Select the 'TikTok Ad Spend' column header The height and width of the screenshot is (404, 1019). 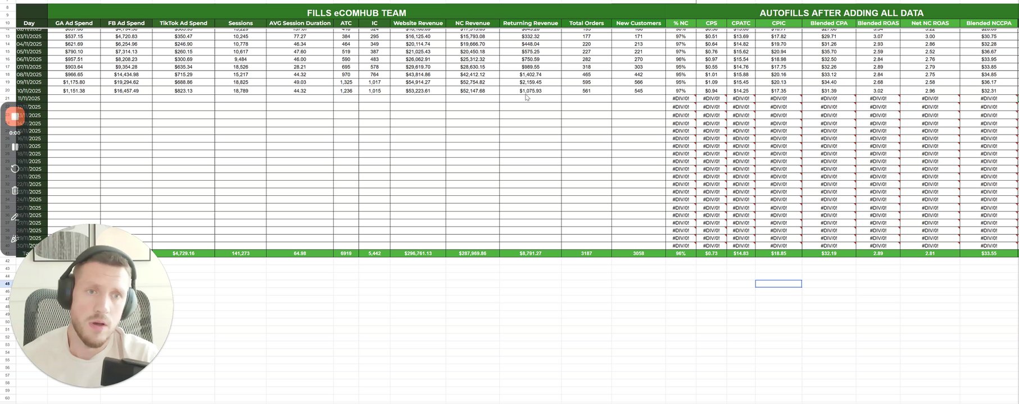coord(183,23)
